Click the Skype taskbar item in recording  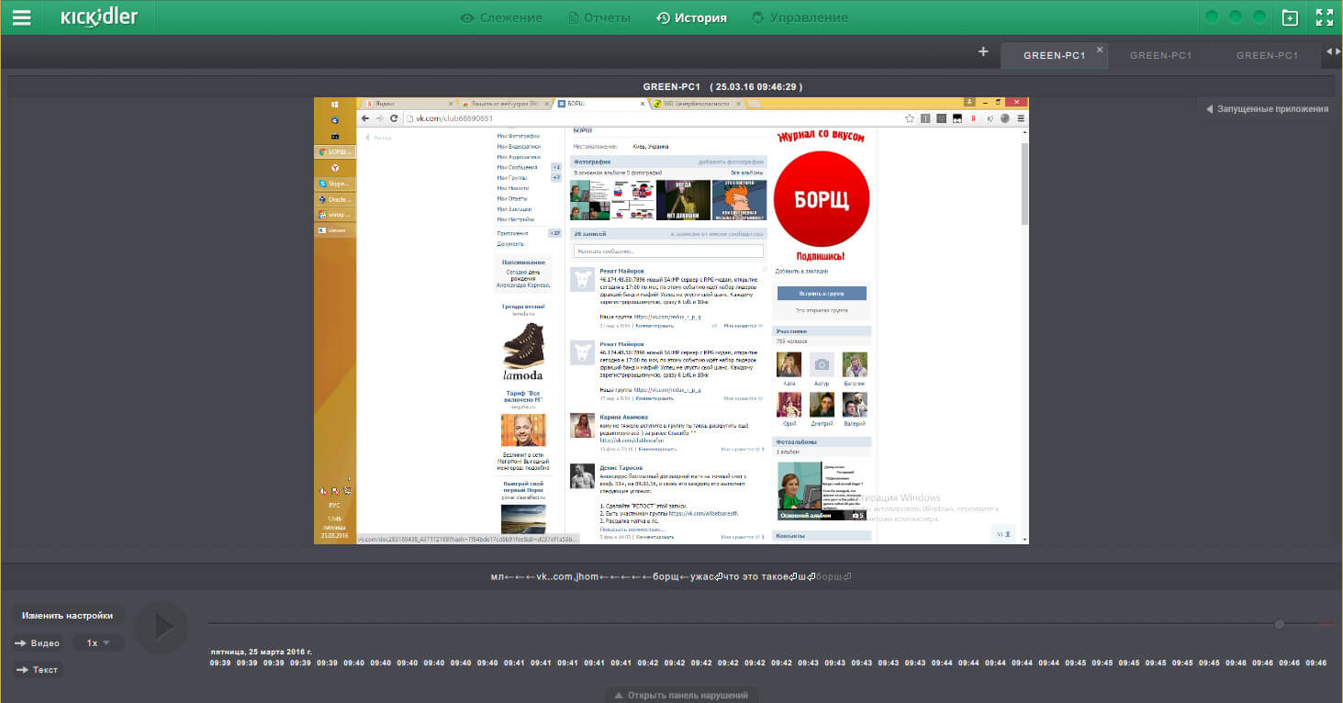tap(334, 184)
